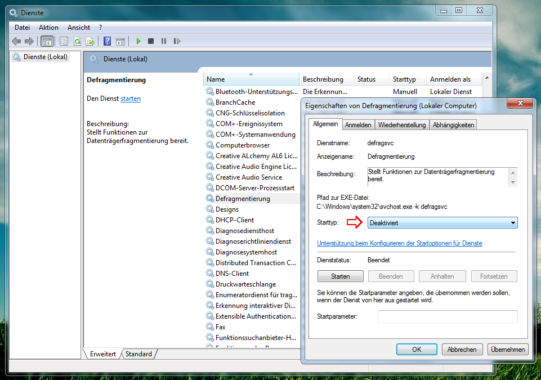
Task: Click the green Start service play icon
Action: coord(138,42)
